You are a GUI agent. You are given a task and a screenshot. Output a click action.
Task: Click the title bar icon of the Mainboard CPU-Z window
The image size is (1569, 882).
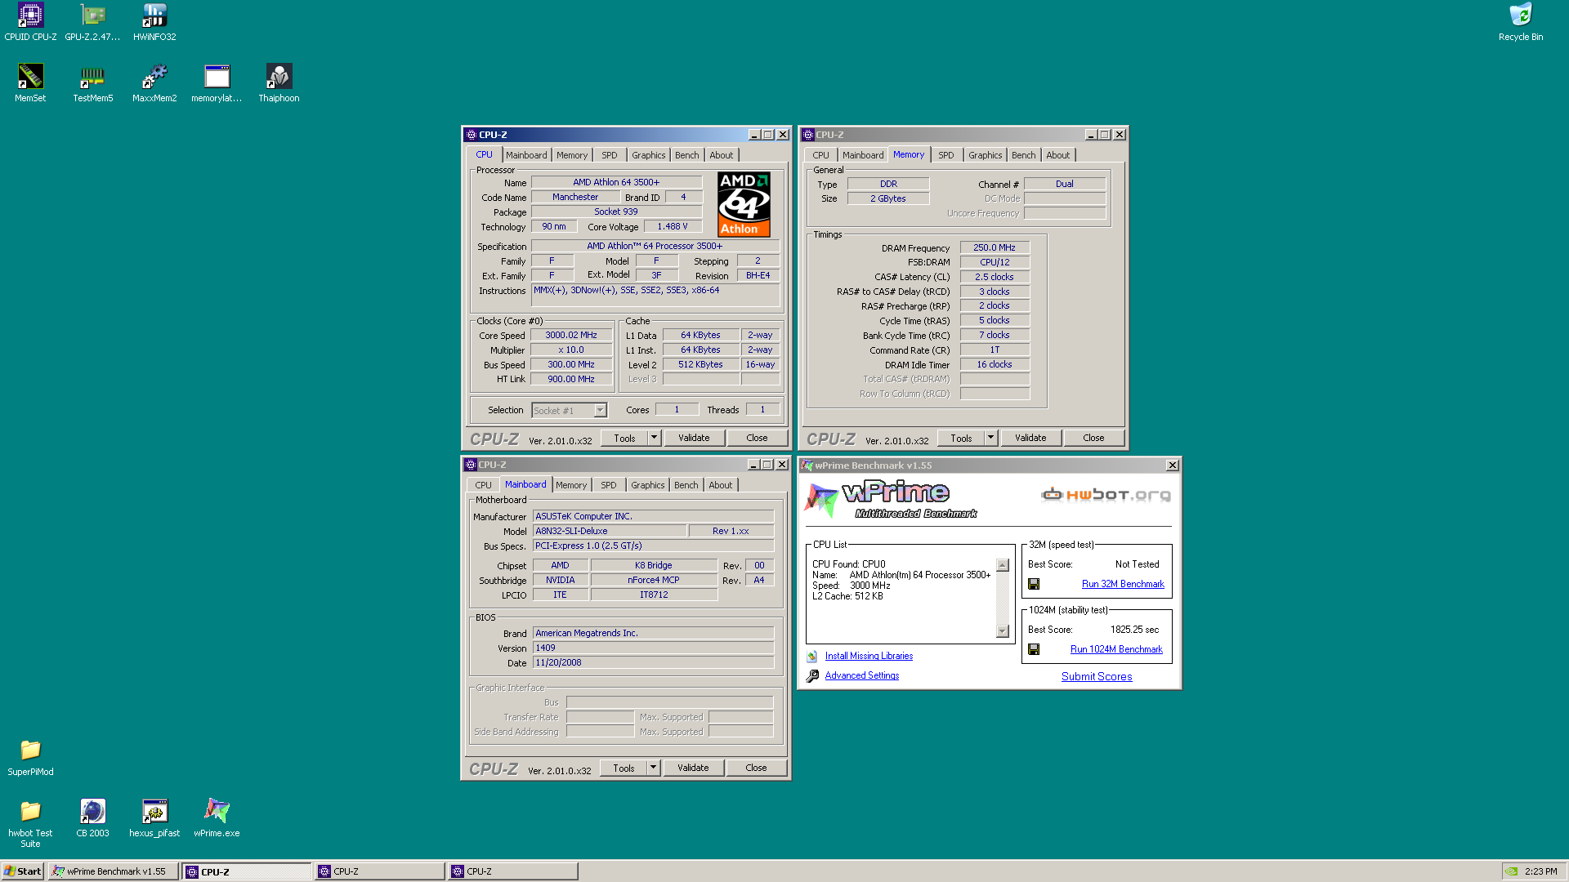(x=471, y=465)
